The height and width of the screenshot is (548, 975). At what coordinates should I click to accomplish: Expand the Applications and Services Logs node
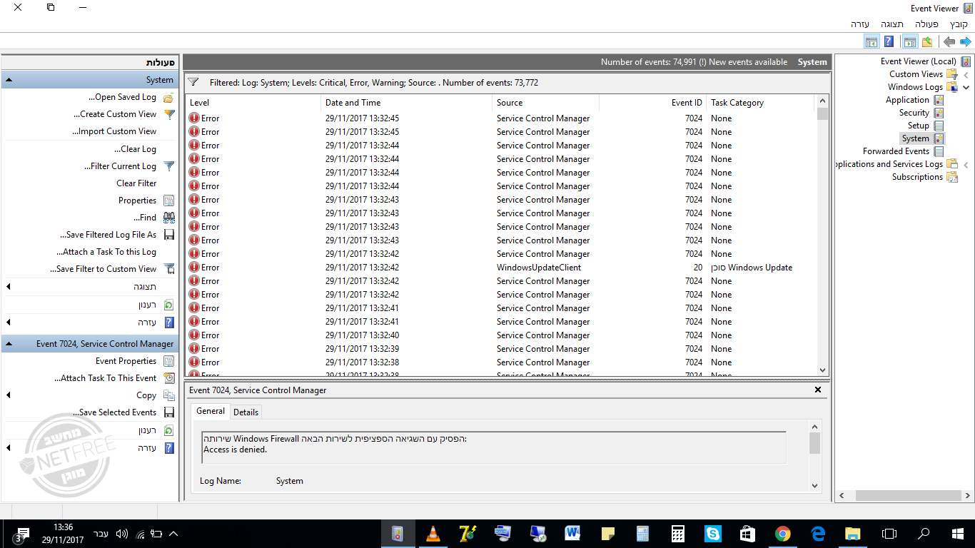(x=966, y=164)
